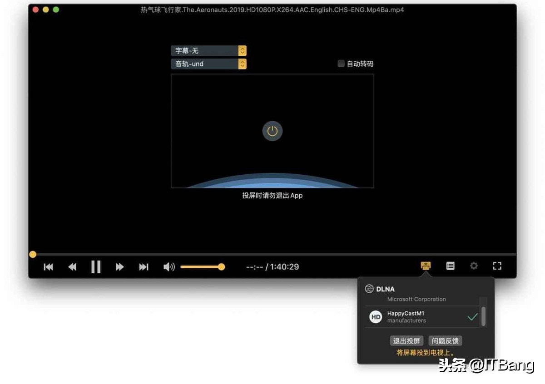This screenshot has width=545, height=384.
Task: Click the 退出投屏 button
Action: click(x=406, y=341)
